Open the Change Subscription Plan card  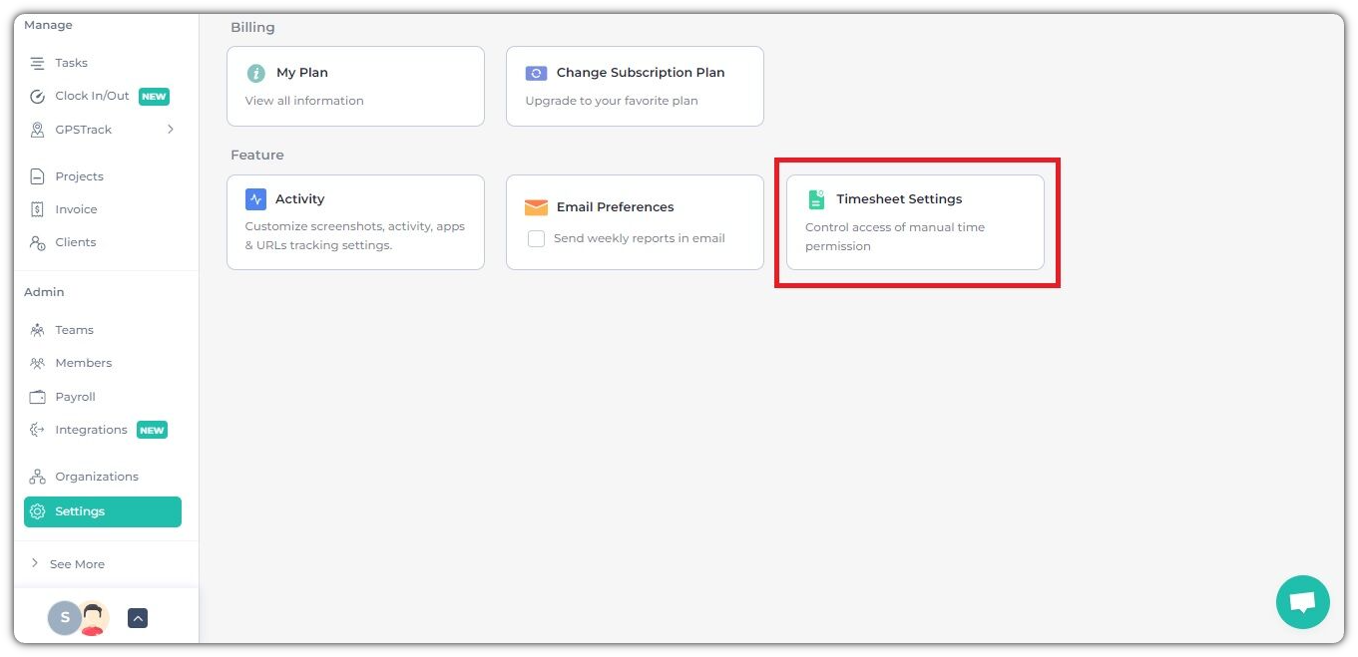(x=635, y=86)
